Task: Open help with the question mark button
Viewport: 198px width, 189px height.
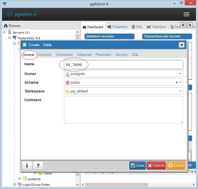Action: pyautogui.click(x=38, y=165)
